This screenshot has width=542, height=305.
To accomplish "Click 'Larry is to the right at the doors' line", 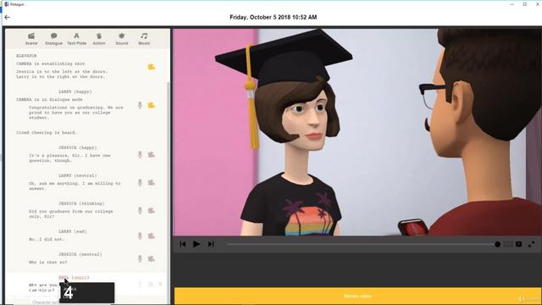I will 60,76.
